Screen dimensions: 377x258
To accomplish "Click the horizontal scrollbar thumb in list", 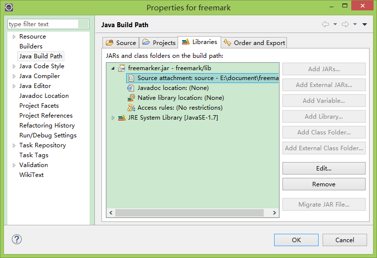I will coord(189,213).
